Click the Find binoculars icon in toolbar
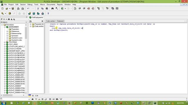Screen dimensions: 188x105 pyautogui.click(x=52, y=8)
